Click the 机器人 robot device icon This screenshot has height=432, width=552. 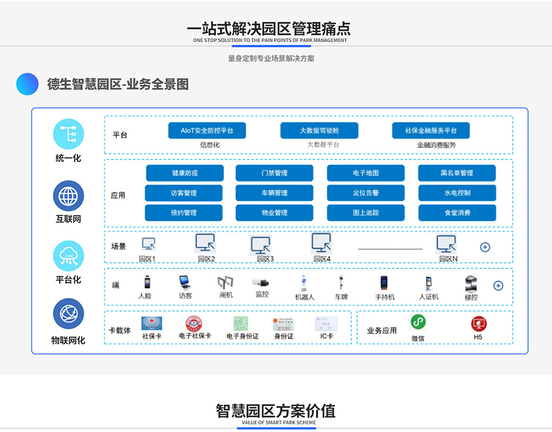pyautogui.click(x=304, y=283)
